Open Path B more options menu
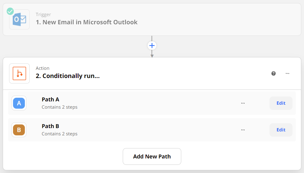This screenshot has width=304, height=173. [x=243, y=130]
